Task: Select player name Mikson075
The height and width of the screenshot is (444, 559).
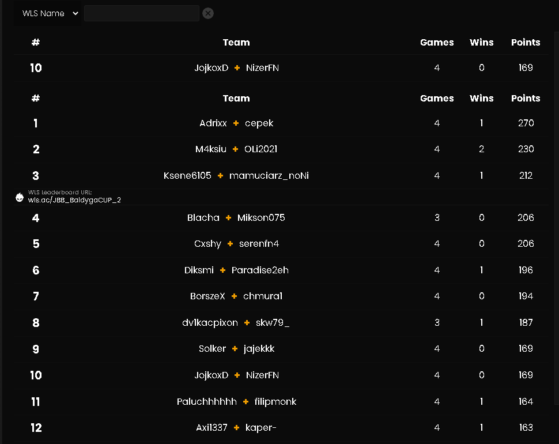Action: pyautogui.click(x=261, y=217)
